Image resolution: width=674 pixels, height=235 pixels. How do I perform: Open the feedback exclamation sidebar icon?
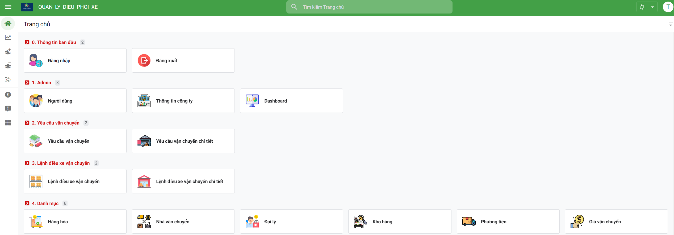8,109
